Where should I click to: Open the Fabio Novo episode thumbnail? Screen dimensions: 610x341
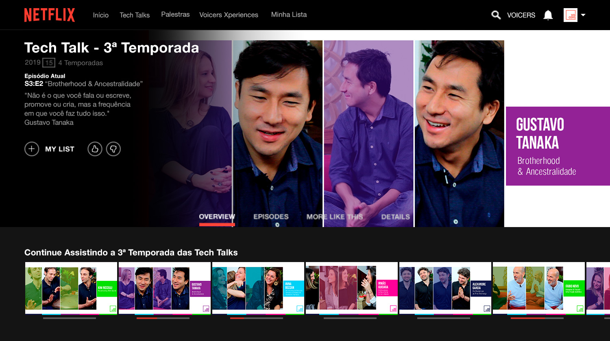click(x=539, y=288)
